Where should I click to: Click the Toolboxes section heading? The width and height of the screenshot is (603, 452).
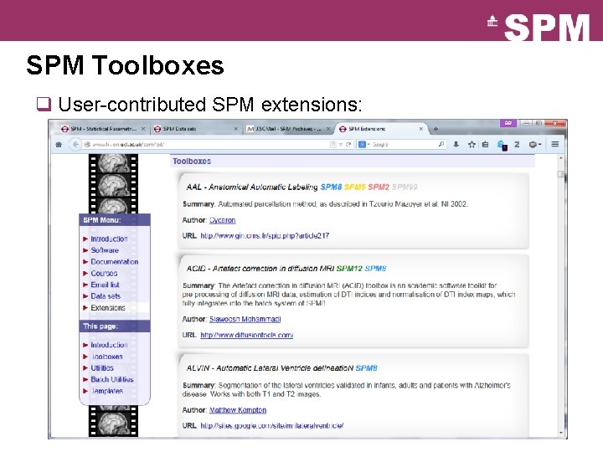coord(192,162)
